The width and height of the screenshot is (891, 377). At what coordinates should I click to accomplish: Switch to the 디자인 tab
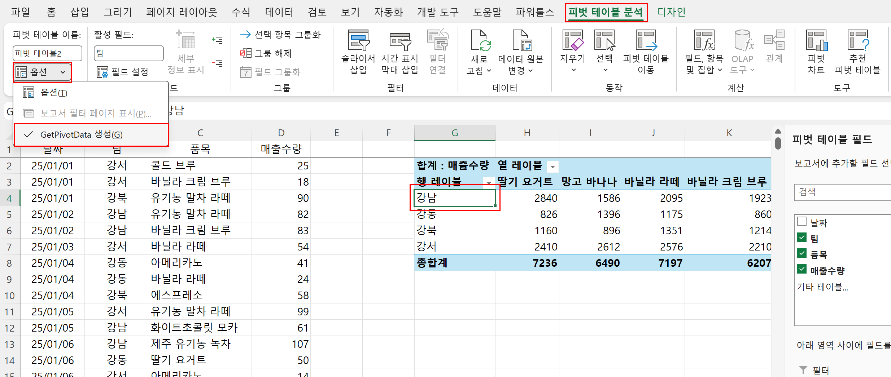[x=671, y=12]
